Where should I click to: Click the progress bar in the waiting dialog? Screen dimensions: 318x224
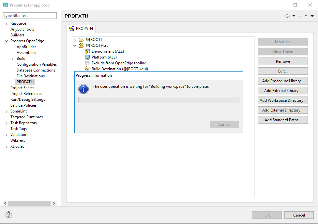[159, 99]
